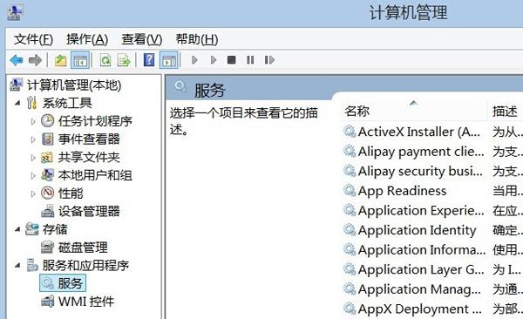Click the WMI 控件 icon
Image resolution: width=523 pixels, height=319 pixels.
point(47,302)
